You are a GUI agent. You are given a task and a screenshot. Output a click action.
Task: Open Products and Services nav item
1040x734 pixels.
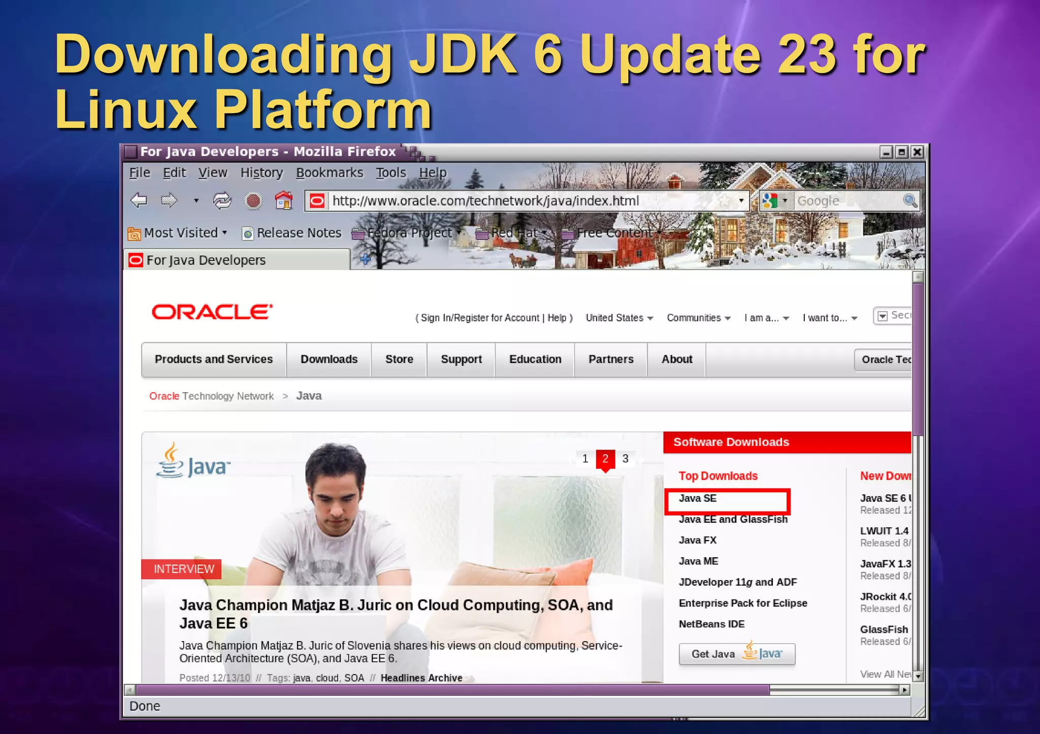(214, 359)
